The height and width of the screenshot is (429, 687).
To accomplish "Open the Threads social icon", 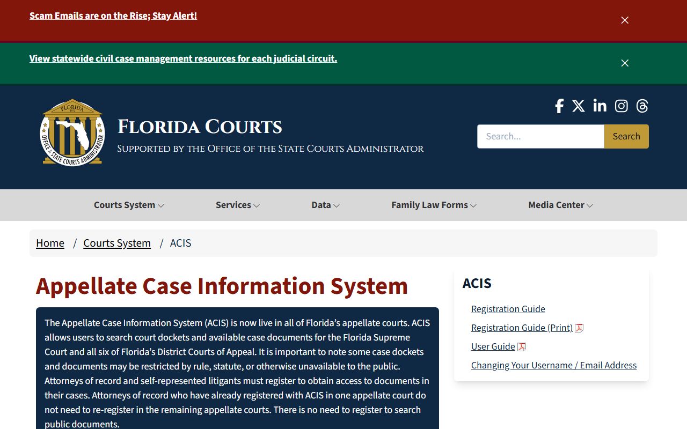I will [x=642, y=106].
